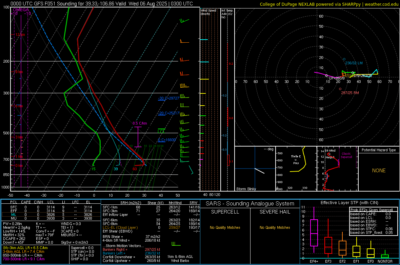
Task: Click the 'LCL-EL (Cloud Layer)' row
Action: click(x=151, y=227)
